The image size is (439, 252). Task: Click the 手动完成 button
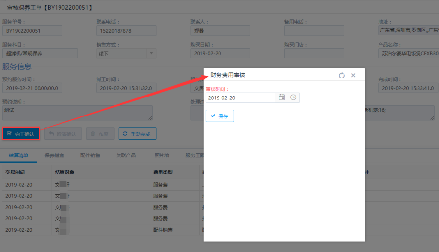tap(137, 134)
